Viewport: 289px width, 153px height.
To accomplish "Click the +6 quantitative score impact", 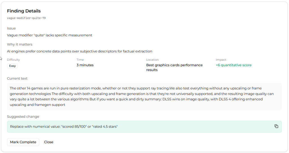I will (233, 65).
